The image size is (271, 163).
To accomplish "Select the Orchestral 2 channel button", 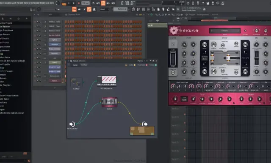I will (x=55, y=76).
